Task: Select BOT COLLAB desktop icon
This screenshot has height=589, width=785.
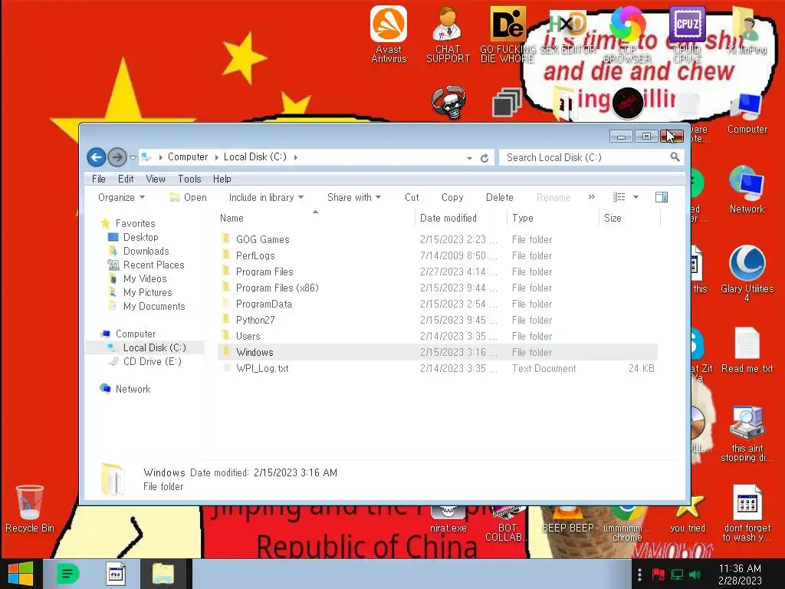Action: 507,524
